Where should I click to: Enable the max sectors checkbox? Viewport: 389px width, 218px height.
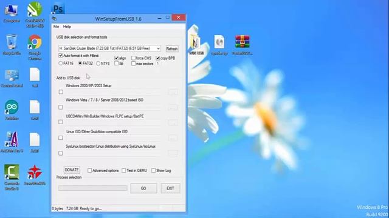coord(133,64)
